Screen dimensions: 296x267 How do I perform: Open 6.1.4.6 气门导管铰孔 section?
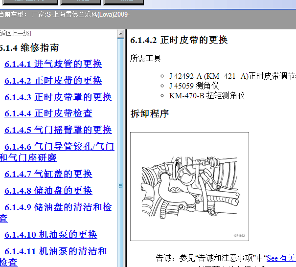[x=59, y=147]
